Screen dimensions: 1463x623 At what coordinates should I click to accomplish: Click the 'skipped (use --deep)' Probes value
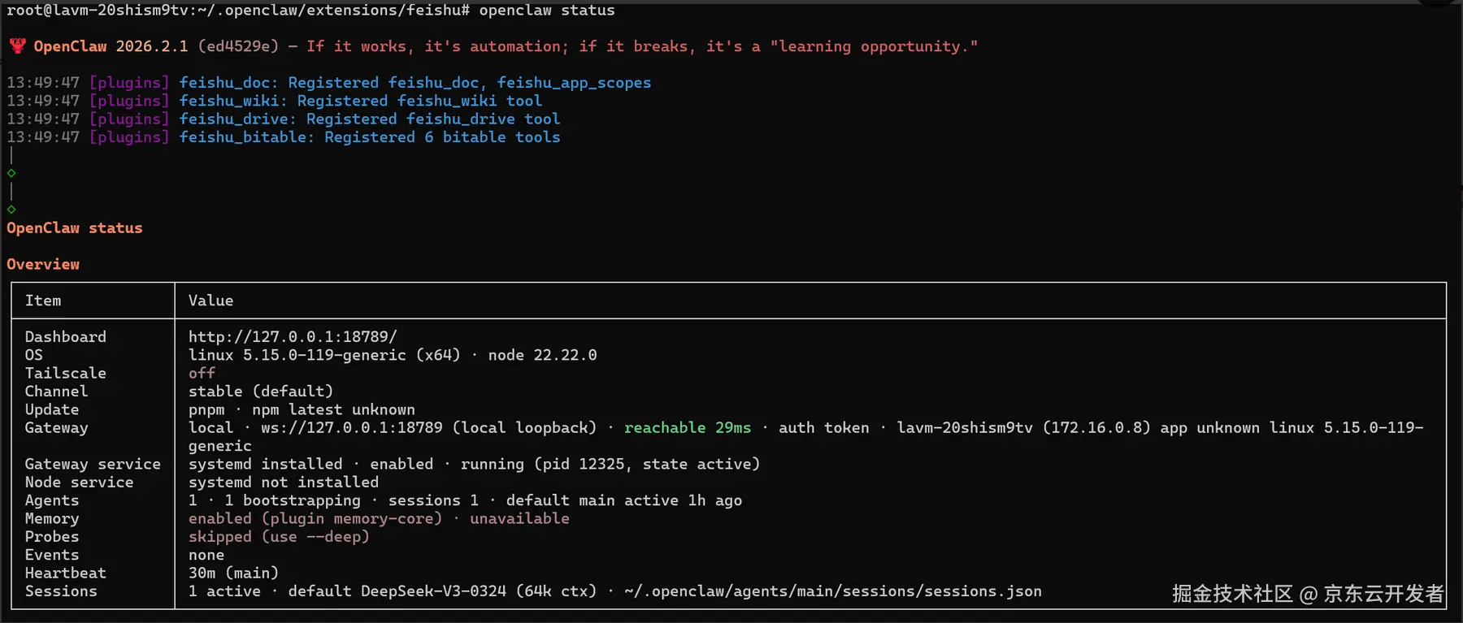(279, 537)
